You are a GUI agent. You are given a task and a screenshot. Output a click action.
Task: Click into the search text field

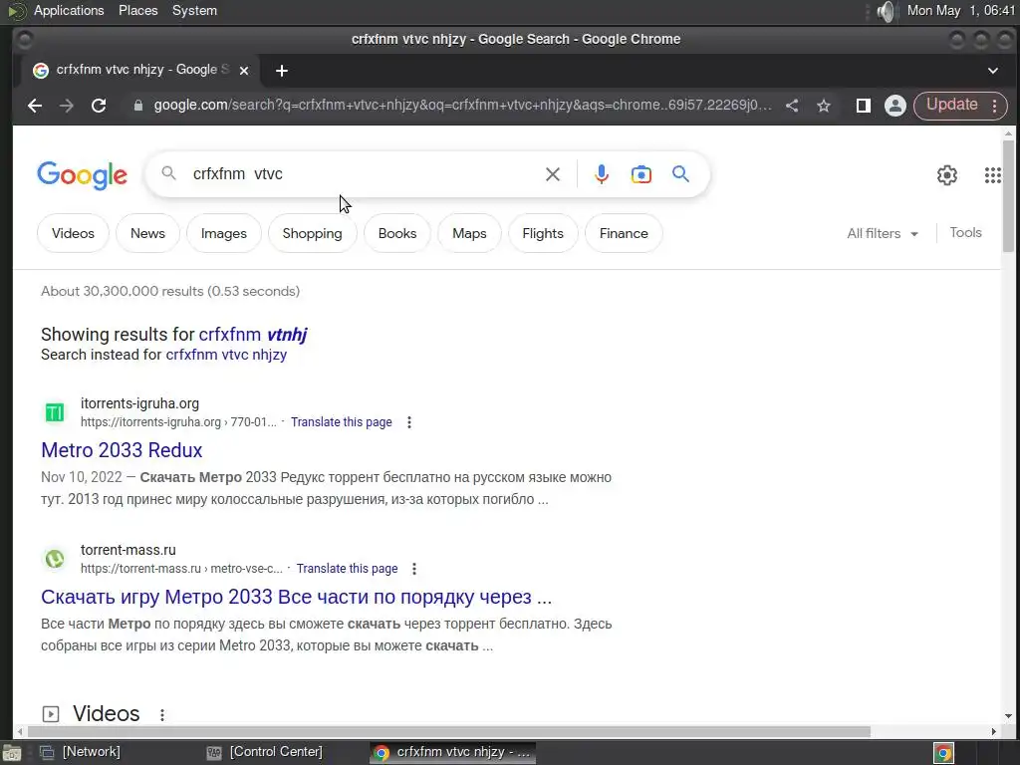point(365,174)
